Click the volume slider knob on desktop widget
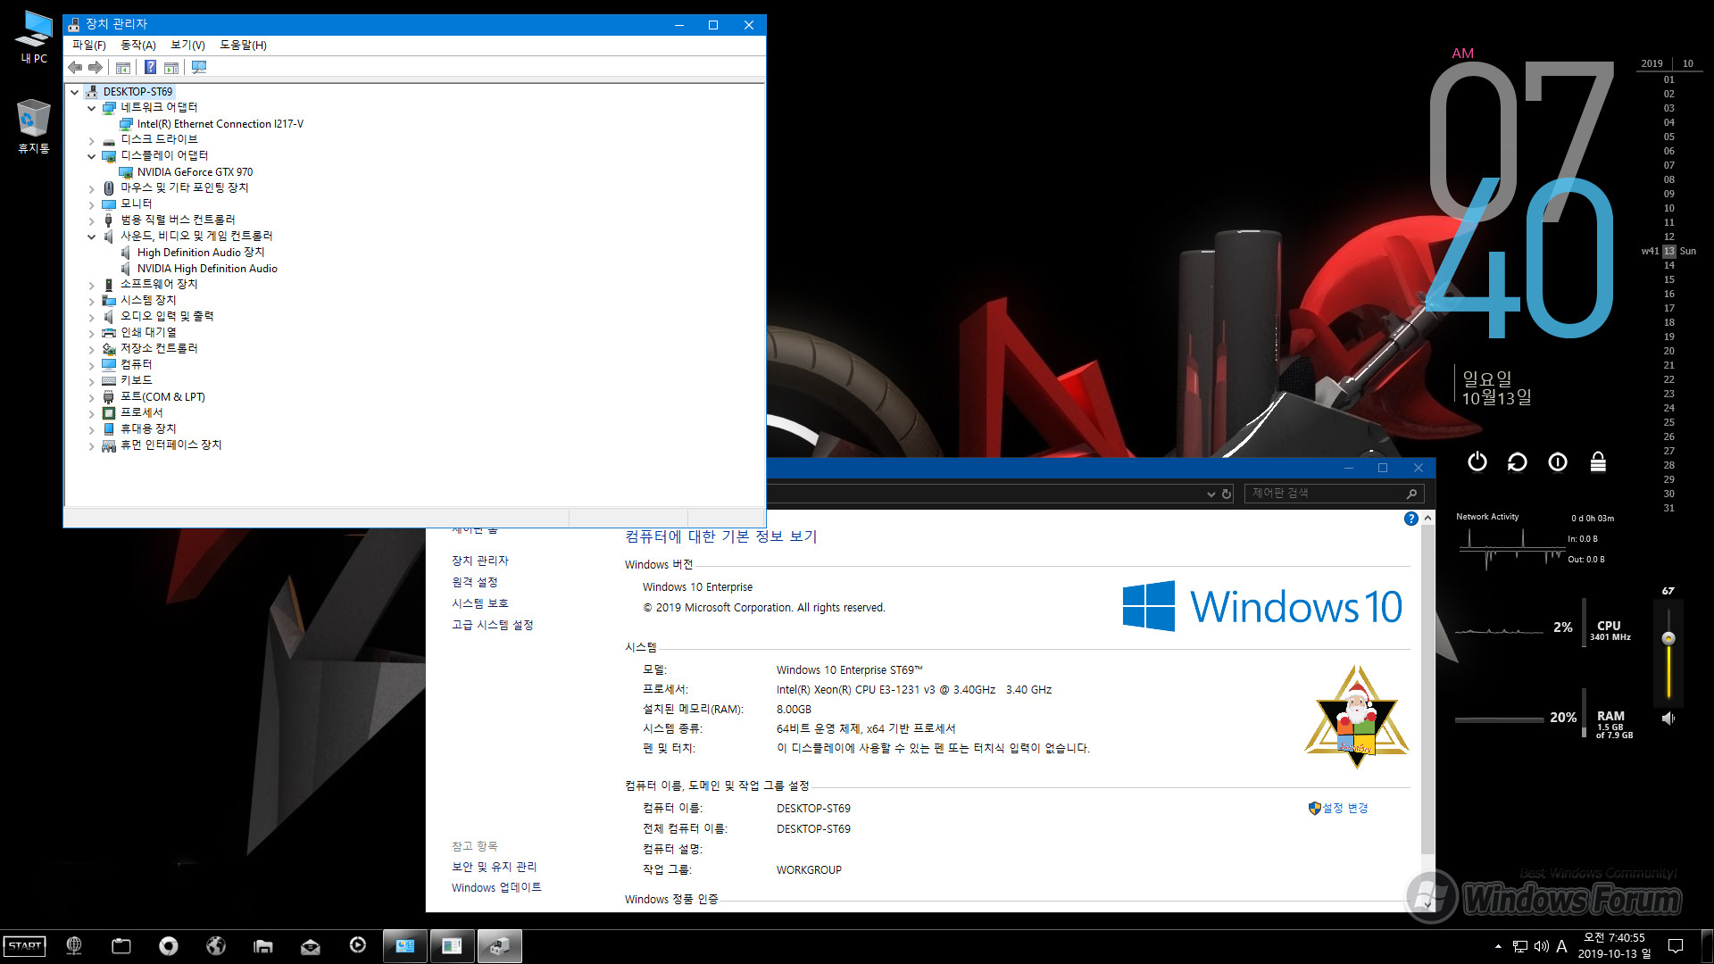The image size is (1714, 964). [x=1668, y=638]
